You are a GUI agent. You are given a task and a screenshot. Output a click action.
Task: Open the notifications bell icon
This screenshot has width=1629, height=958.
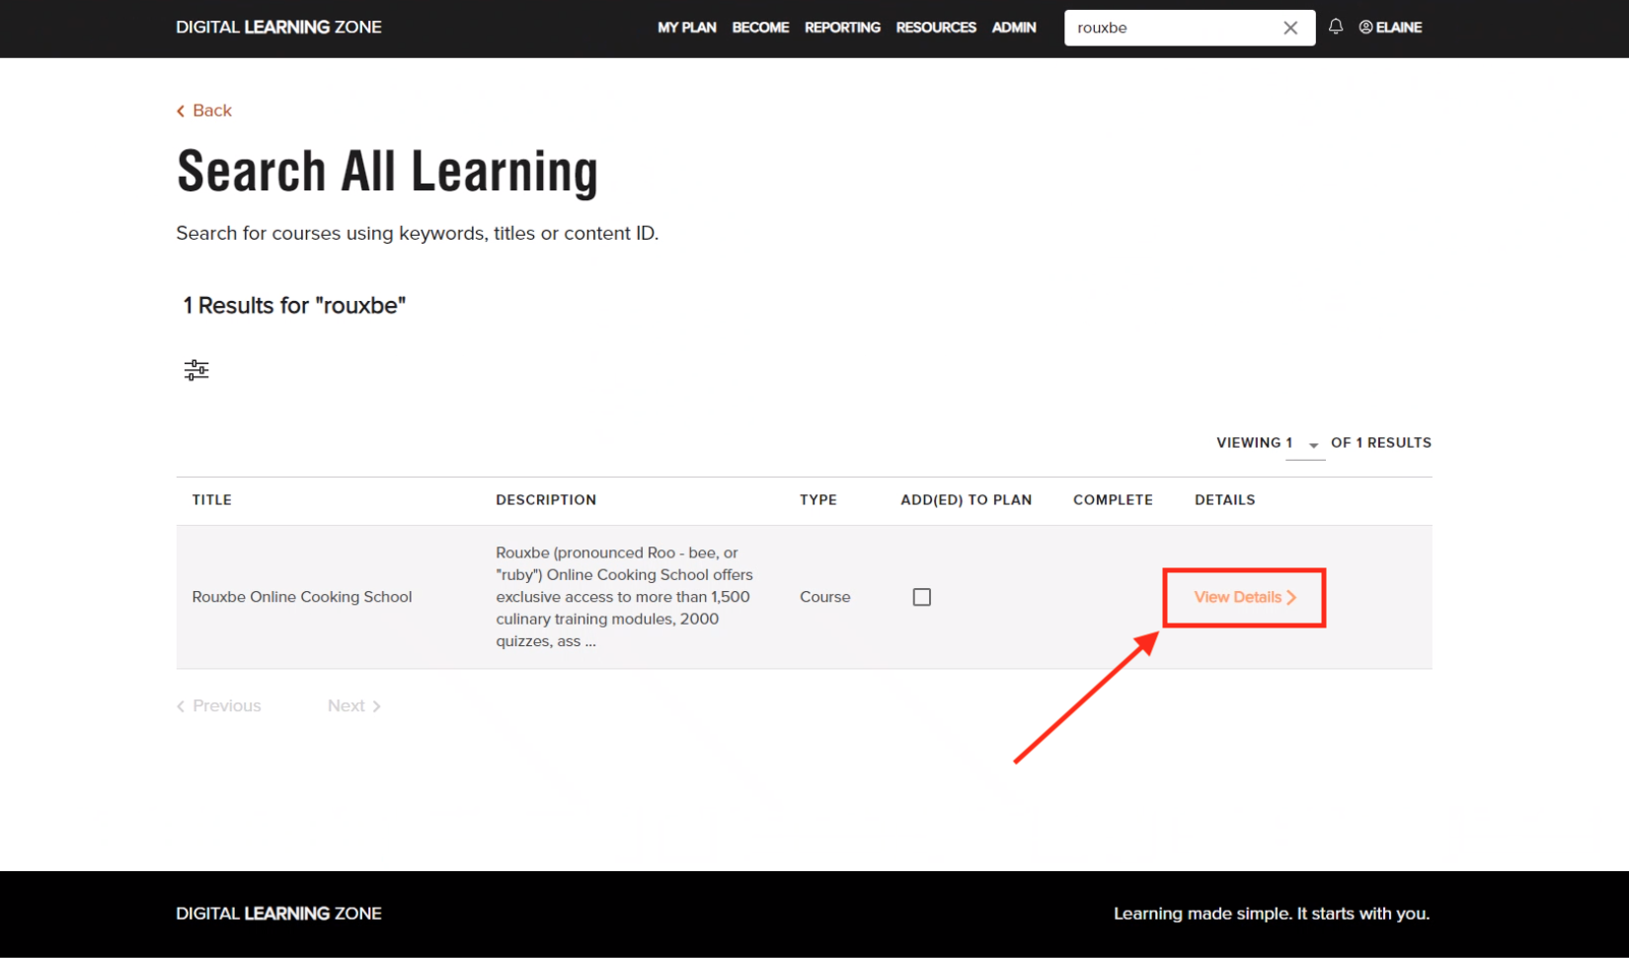(x=1335, y=27)
